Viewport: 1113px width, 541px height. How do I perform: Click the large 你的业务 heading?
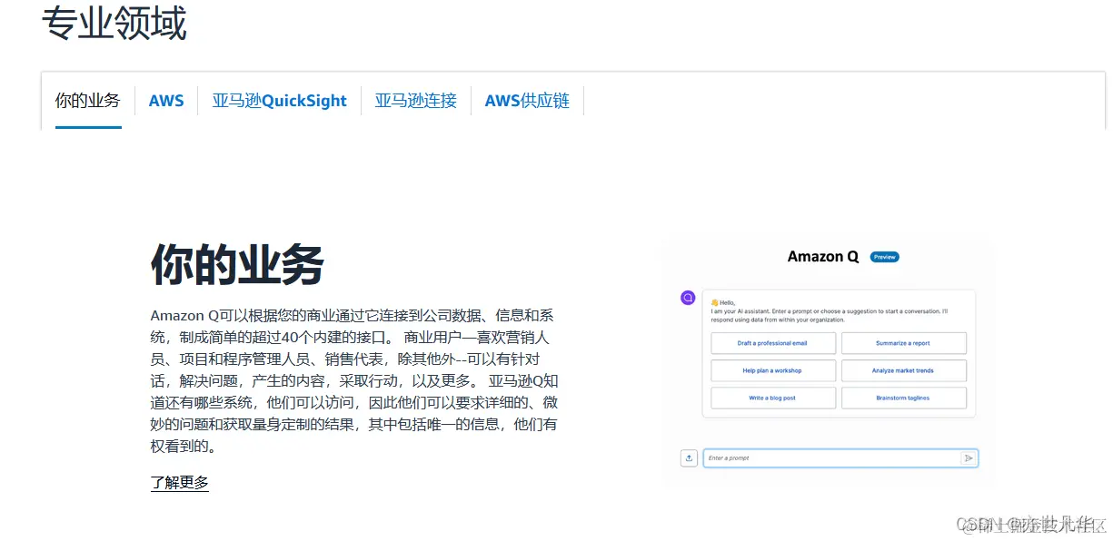pyautogui.click(x=237, y=265)
